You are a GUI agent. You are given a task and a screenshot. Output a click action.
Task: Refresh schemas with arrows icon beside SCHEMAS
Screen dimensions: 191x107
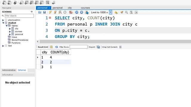pyautogui.click(x=32, y=12)
